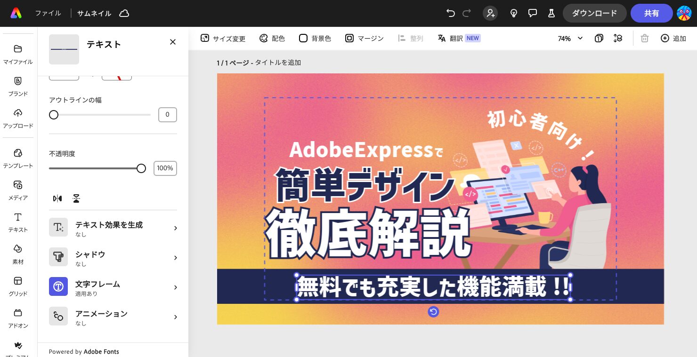Select the テキスト panel in the left sidebar
This screenshot has height=357, width=697.
point(18,222)
